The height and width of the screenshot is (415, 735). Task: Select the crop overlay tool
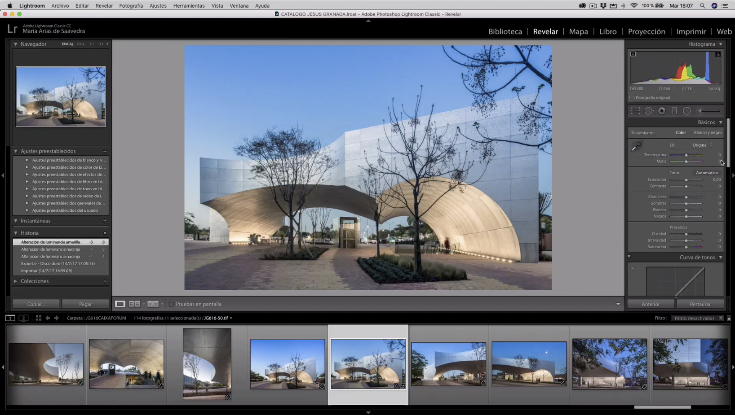635,111
